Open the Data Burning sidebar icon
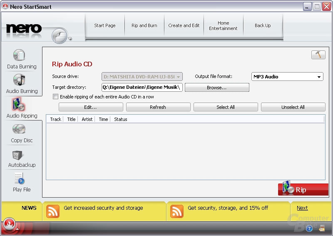 (19, 55)
